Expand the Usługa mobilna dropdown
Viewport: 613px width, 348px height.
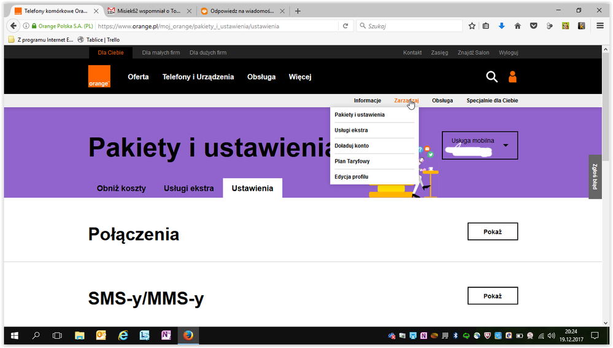coord(480,145)
